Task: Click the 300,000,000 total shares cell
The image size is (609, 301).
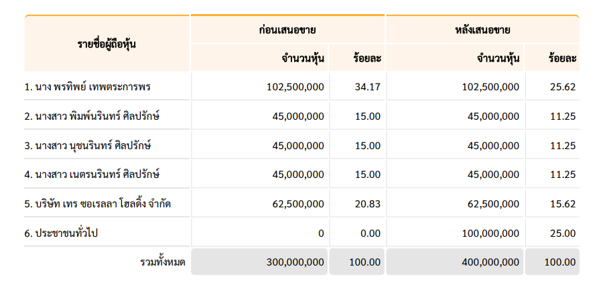Action: (259, 262)
